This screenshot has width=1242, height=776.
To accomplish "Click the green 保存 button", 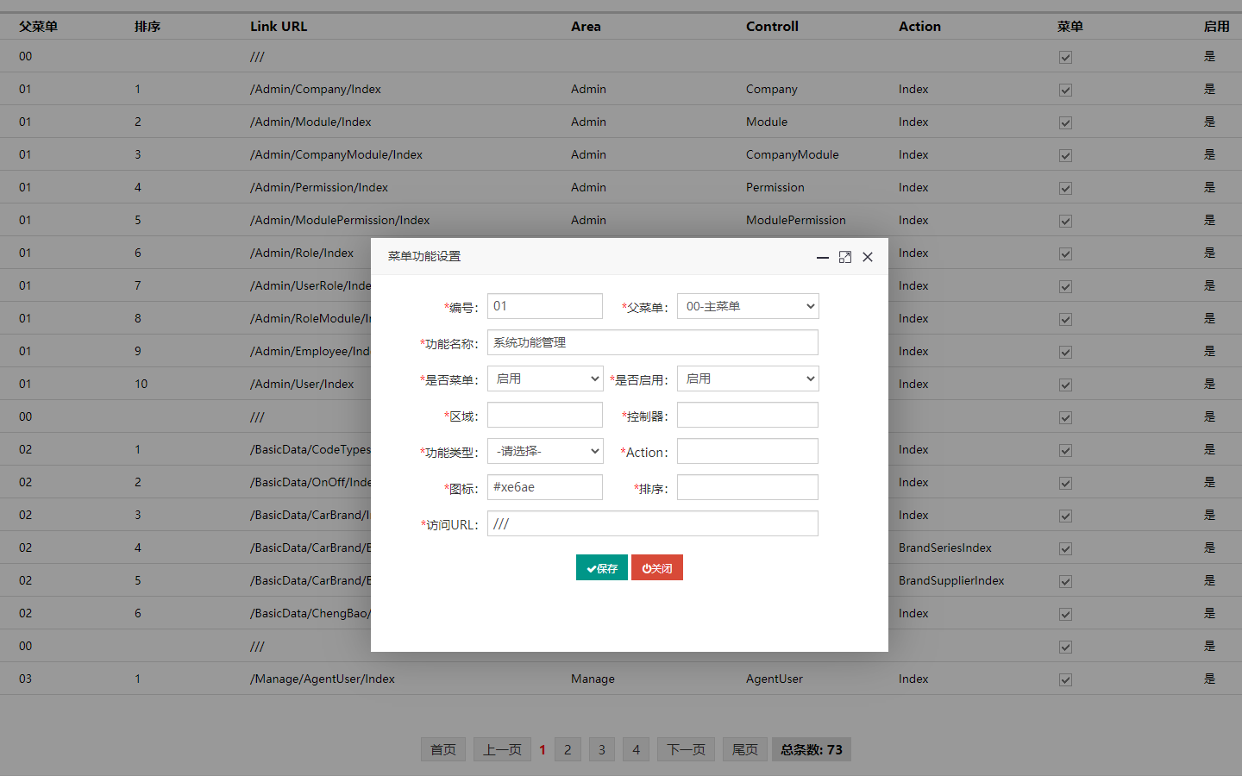I will [601, 567].
